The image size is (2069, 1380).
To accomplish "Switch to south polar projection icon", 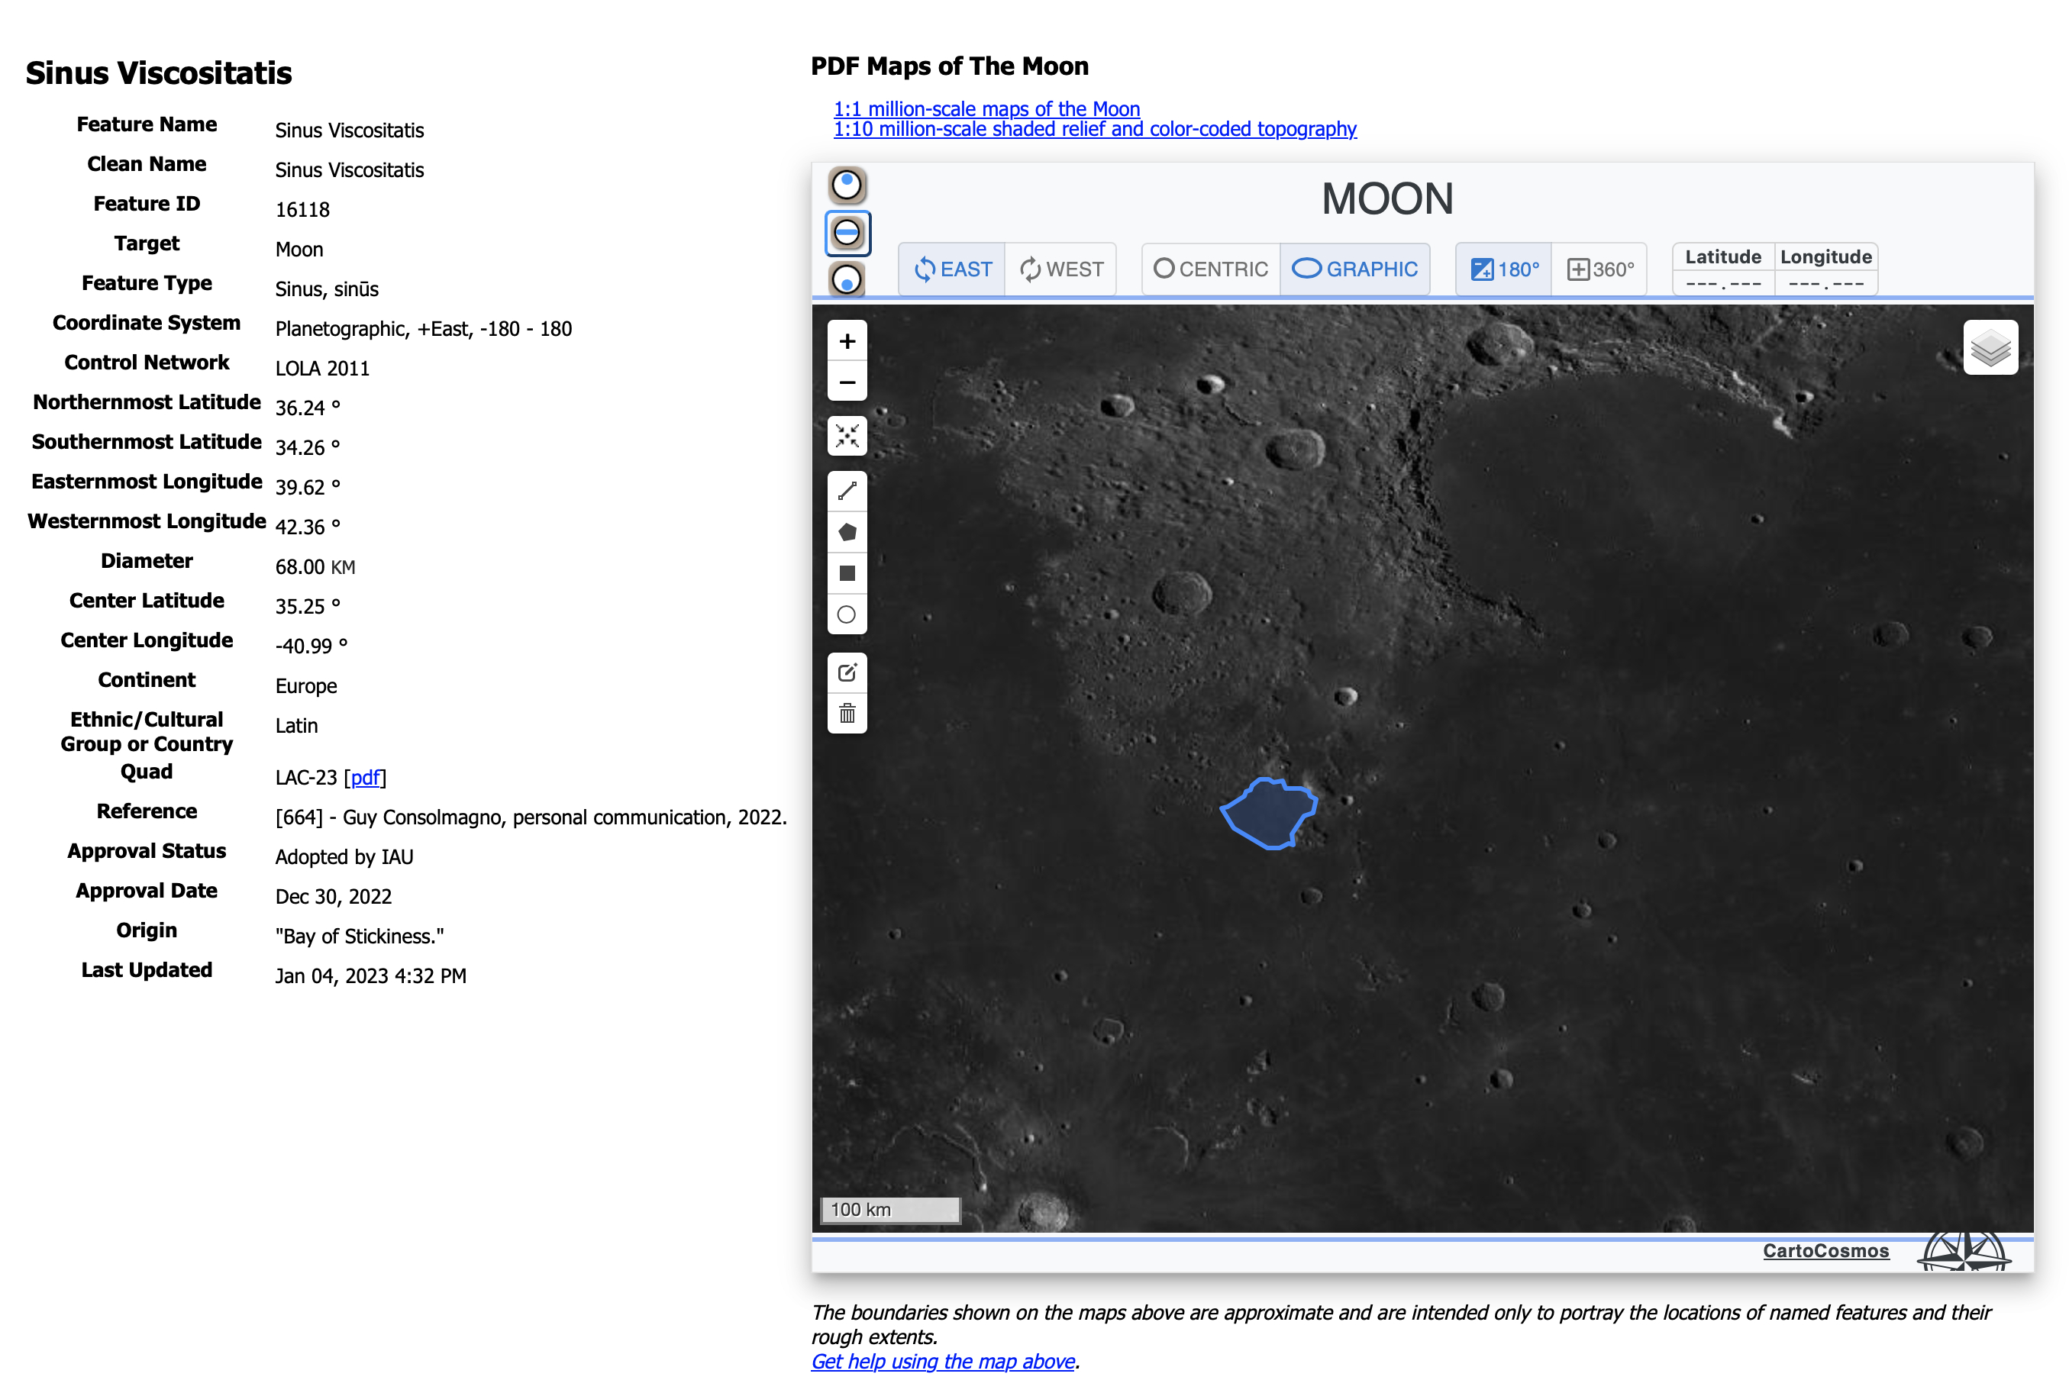I will tap(847, 280).
